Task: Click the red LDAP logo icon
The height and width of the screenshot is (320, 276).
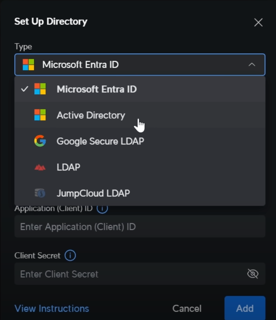Action: 40,167
